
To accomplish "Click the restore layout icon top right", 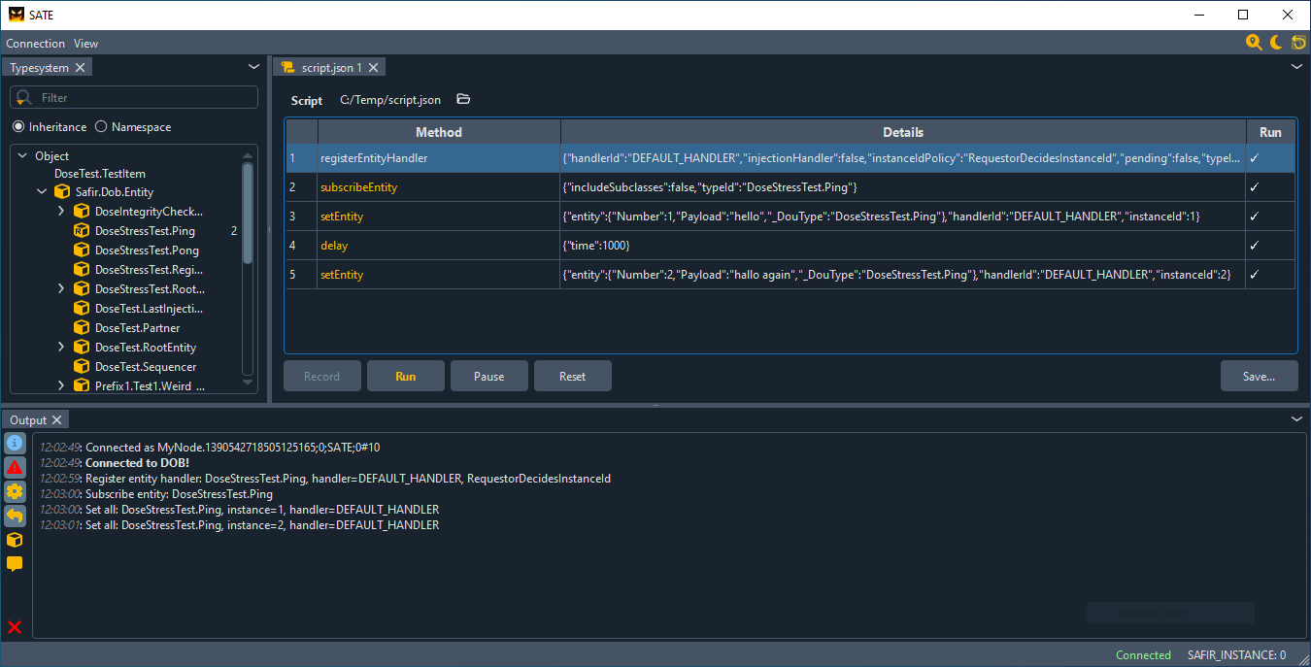I will 1298,42.
